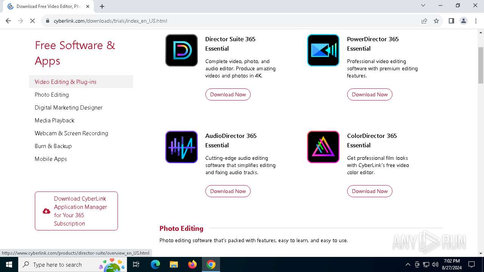Click the Windows search box
The image size is (484, 272).
73,264
